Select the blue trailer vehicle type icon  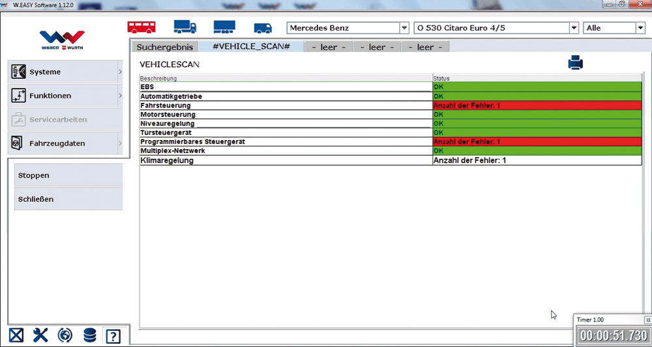tap(224, 27)
